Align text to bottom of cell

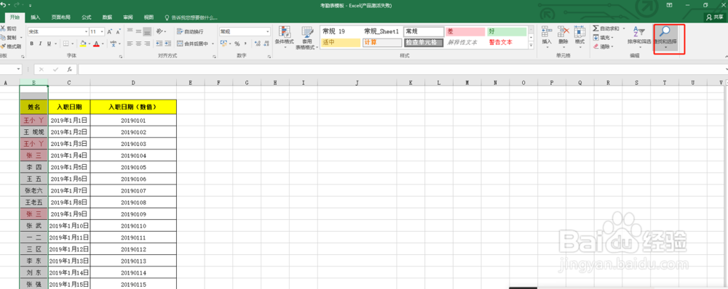pyautogui.click(x=147, y=31)
